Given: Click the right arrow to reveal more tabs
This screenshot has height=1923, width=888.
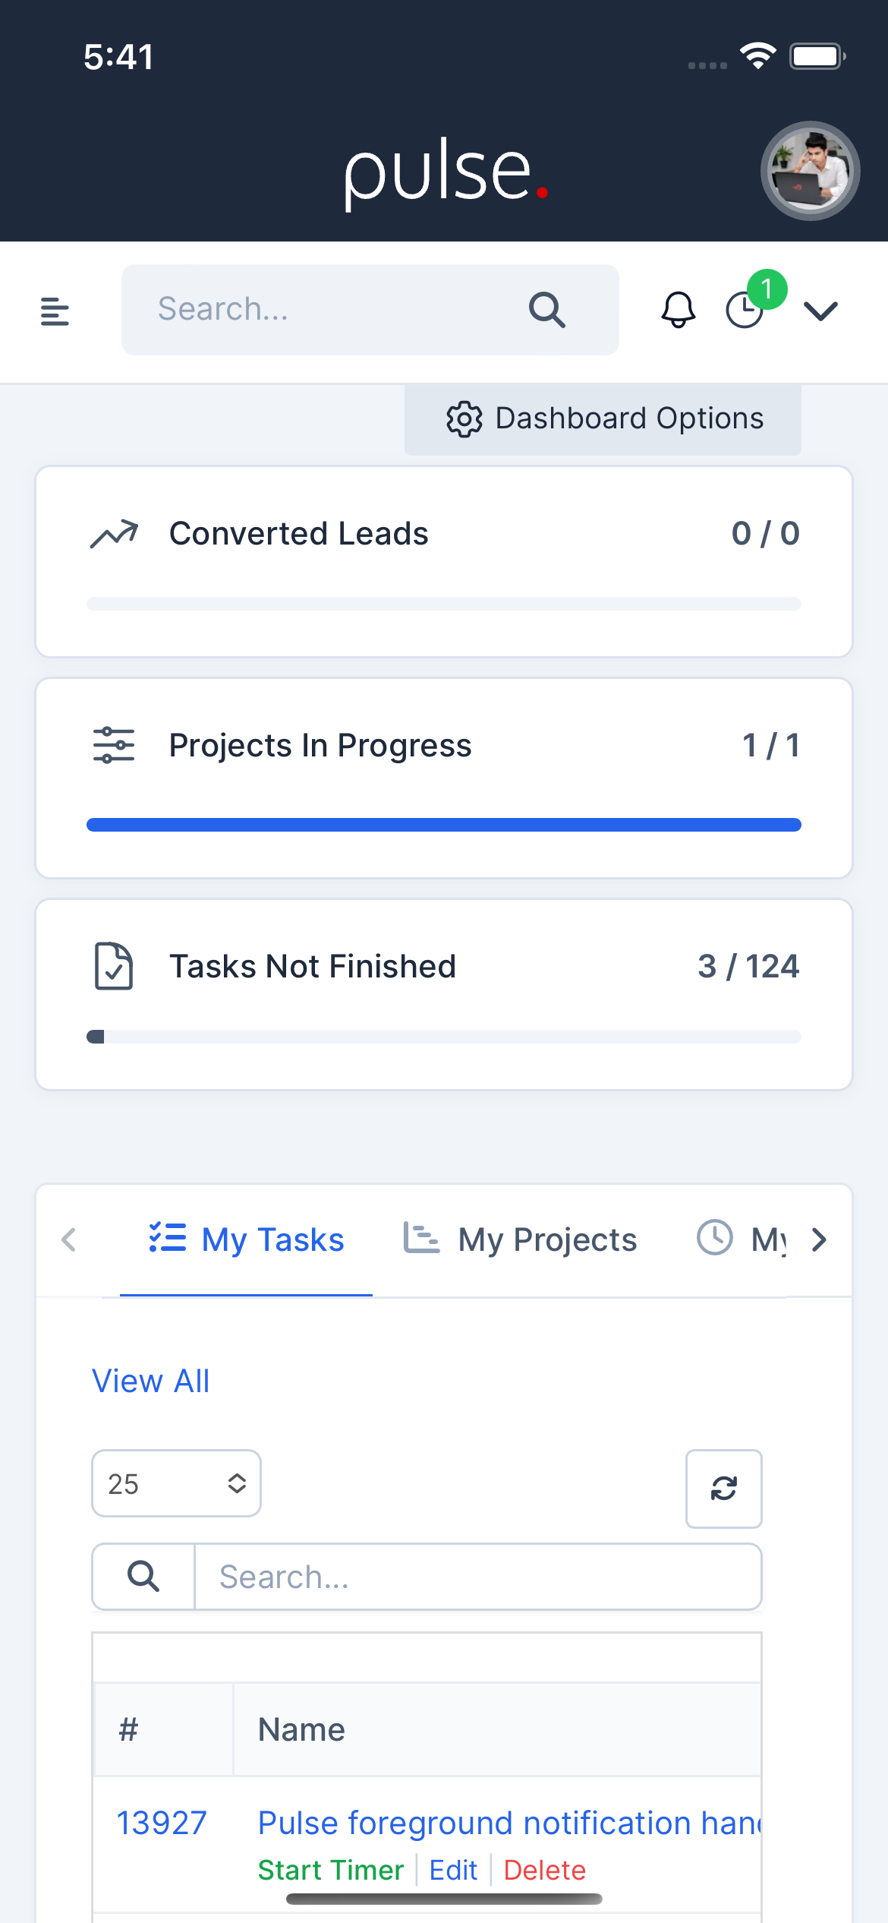Looking at the screenshot, I should pyautogui.click(x=819, y=1239).
